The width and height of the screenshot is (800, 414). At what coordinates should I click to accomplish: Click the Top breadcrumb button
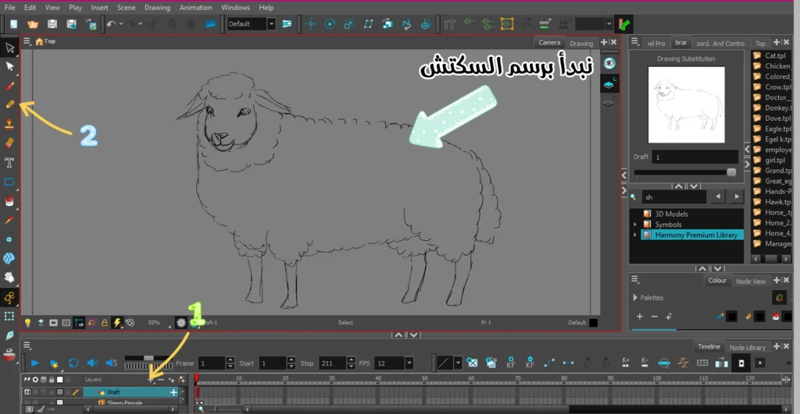tap(45, 41)
